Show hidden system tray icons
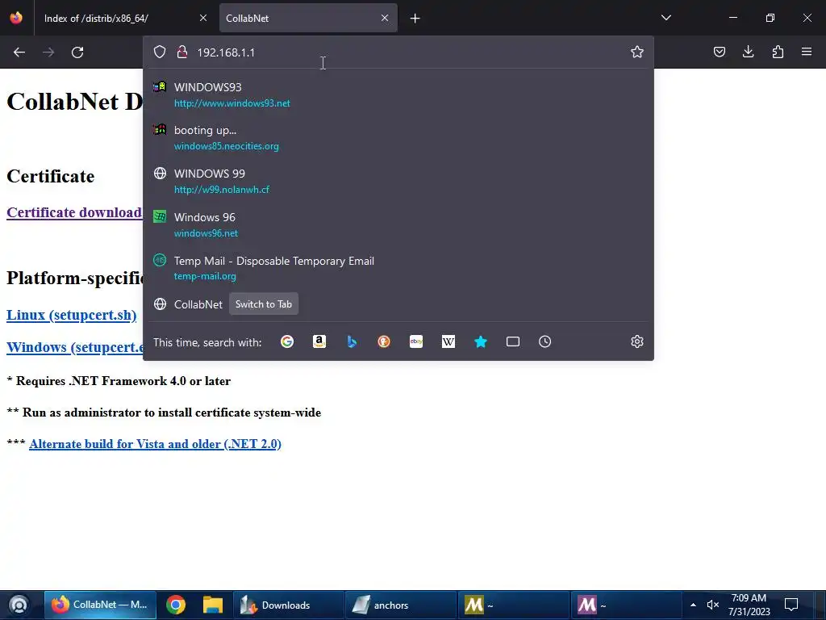 tap(693, 605)
